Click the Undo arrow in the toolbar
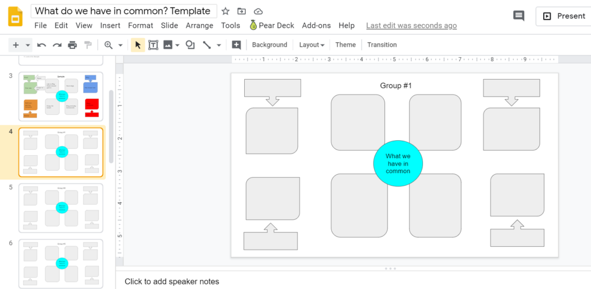591x289 pixels. (42, 45)
